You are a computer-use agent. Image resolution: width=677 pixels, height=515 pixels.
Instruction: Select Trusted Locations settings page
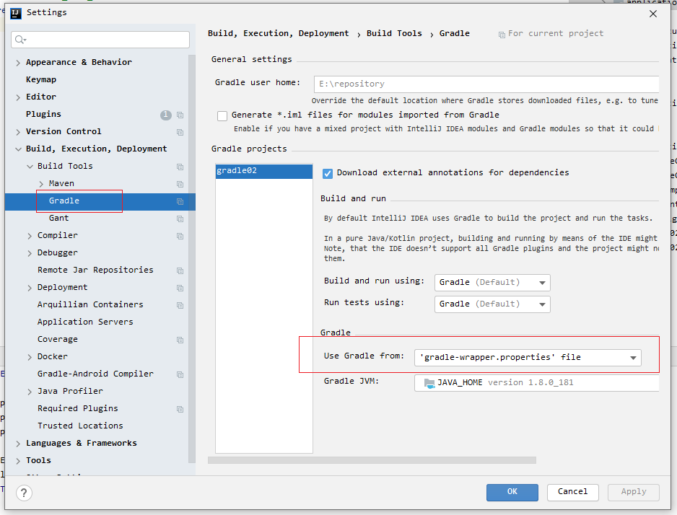click(x=80, y=426)
